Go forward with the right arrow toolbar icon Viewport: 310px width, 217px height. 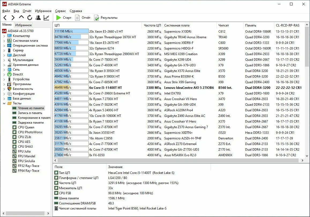[13, 18]
